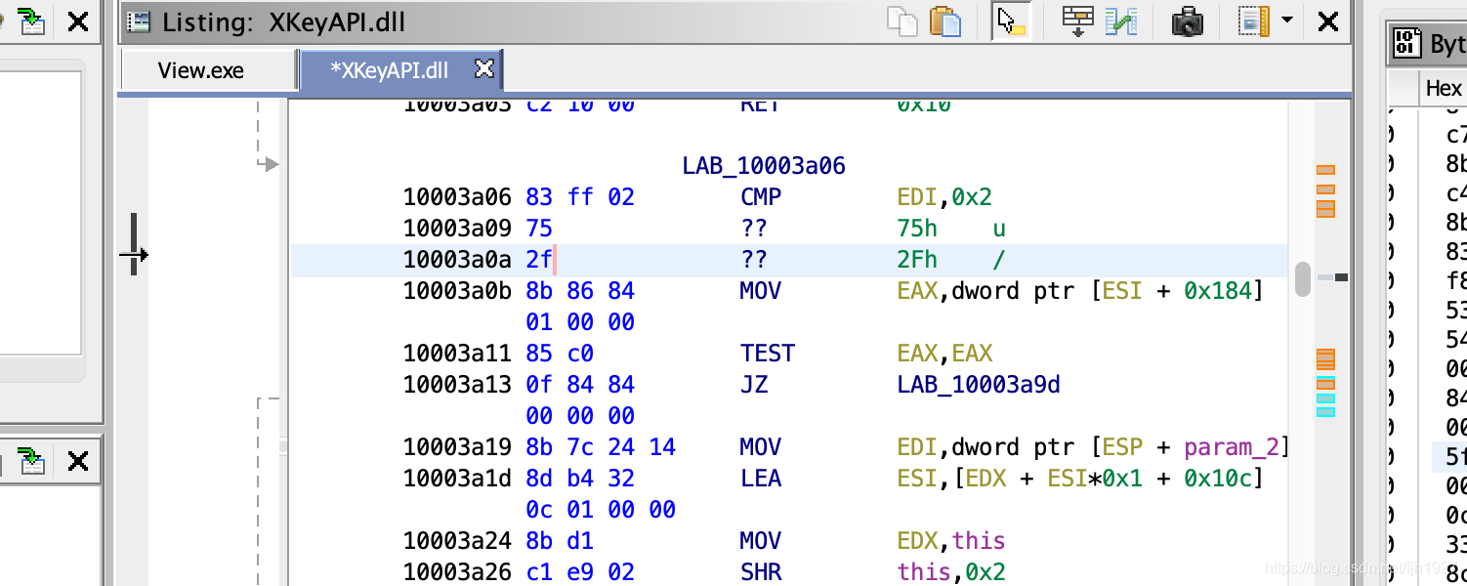Image resolution: width=1467 pixels, height=586 pixels.
Task: Click the SHR mnemonic at 10003a26
Action: pyautogui.click(x=761, y=572)
